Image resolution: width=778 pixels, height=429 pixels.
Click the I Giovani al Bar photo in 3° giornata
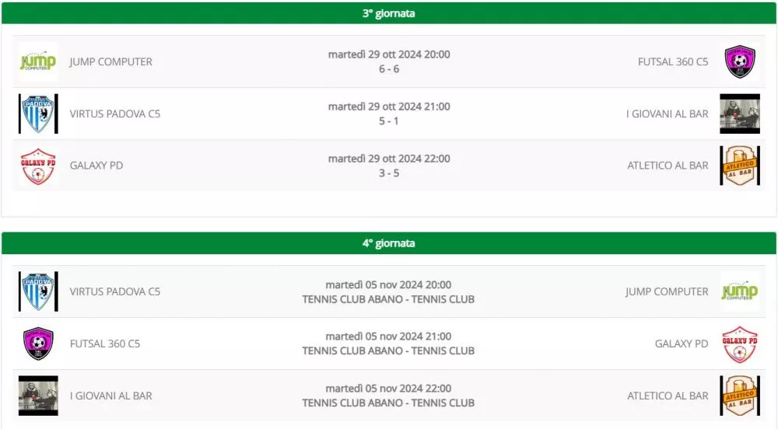740,114
